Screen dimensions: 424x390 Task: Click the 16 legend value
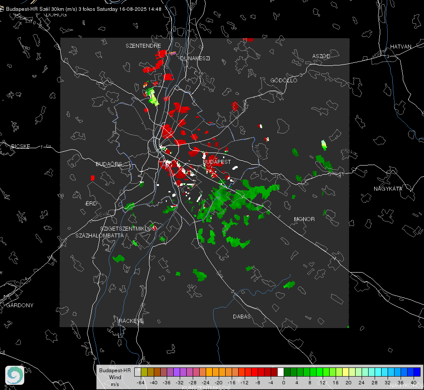pos(336,383)
